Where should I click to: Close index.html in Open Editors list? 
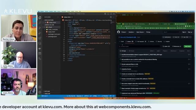(x=46, y=22)
